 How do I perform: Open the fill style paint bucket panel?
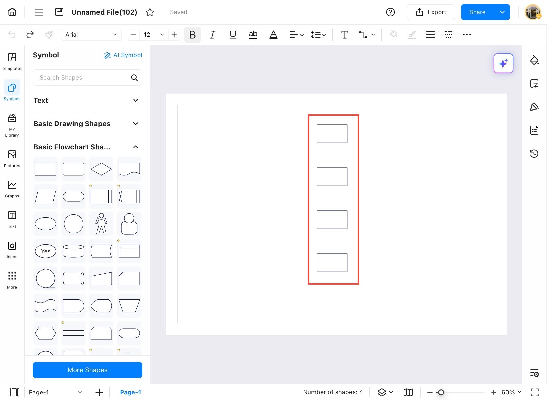click(x=534, y=60)
